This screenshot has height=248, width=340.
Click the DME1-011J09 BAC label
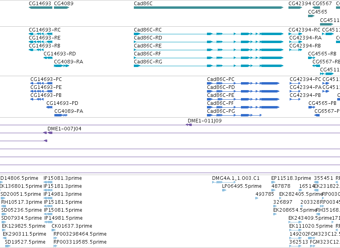pyautogui.click(x=205, y=121)
